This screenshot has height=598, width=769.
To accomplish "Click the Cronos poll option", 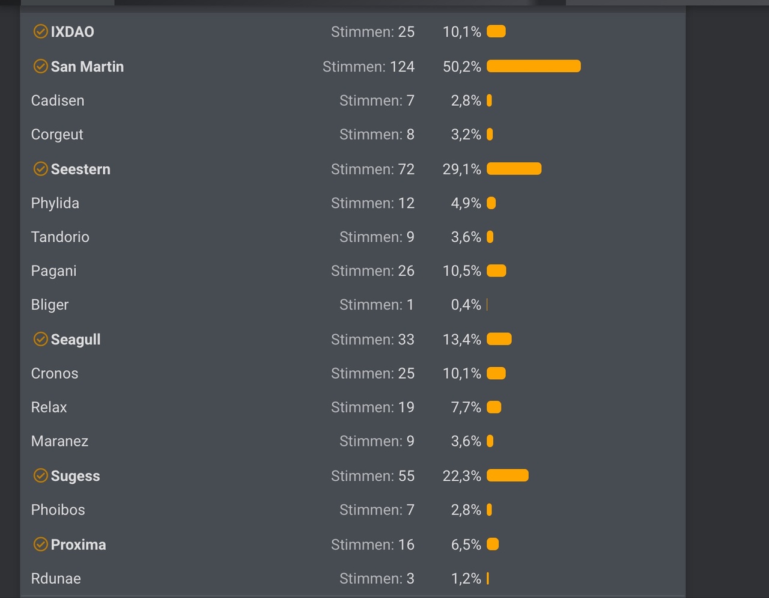I will [55, 374].
